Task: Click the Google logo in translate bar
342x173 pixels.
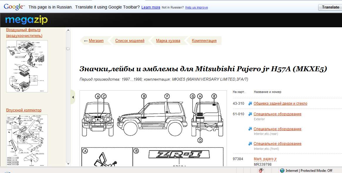Action: pyautogui.click(x=14, y=7)
